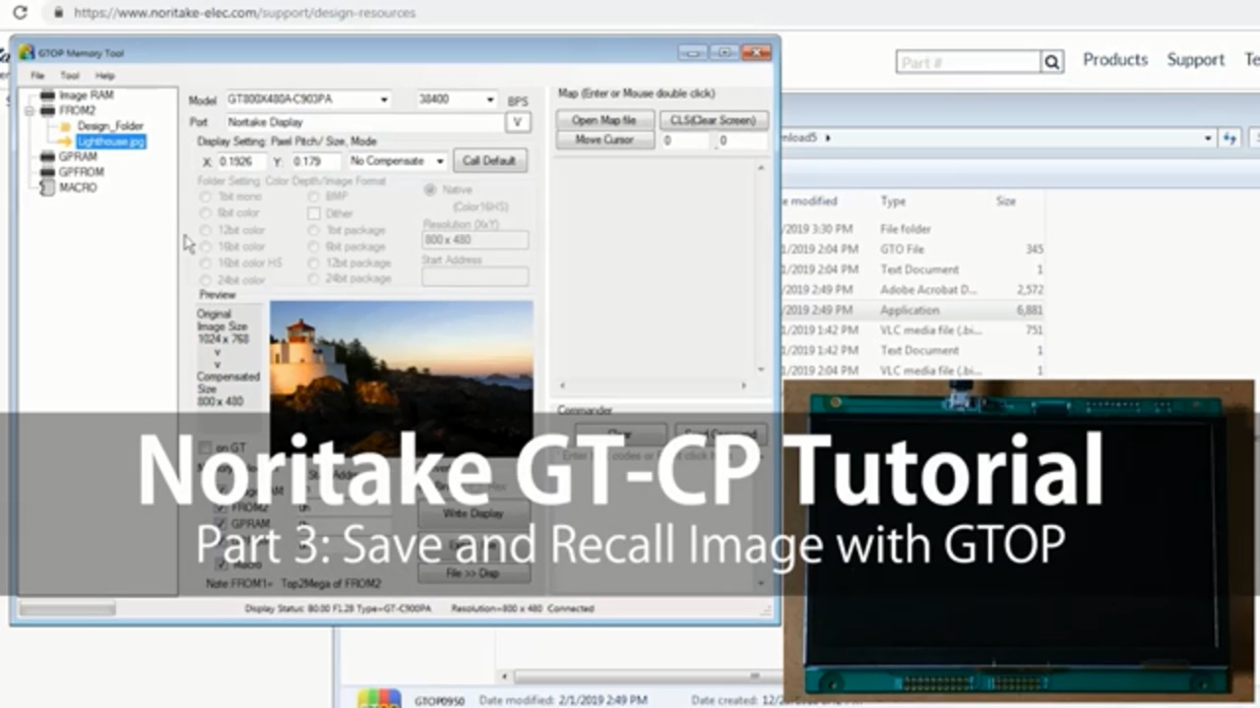Select the 1bit package radio button
Viewport: 1260px width, 708px height.
pos(314,230)
